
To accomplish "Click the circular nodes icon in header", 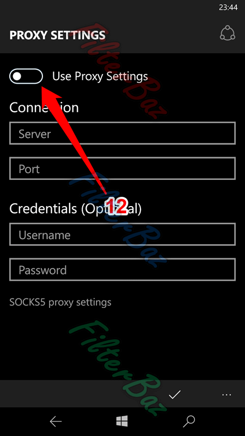I will (x=228, y=33).
